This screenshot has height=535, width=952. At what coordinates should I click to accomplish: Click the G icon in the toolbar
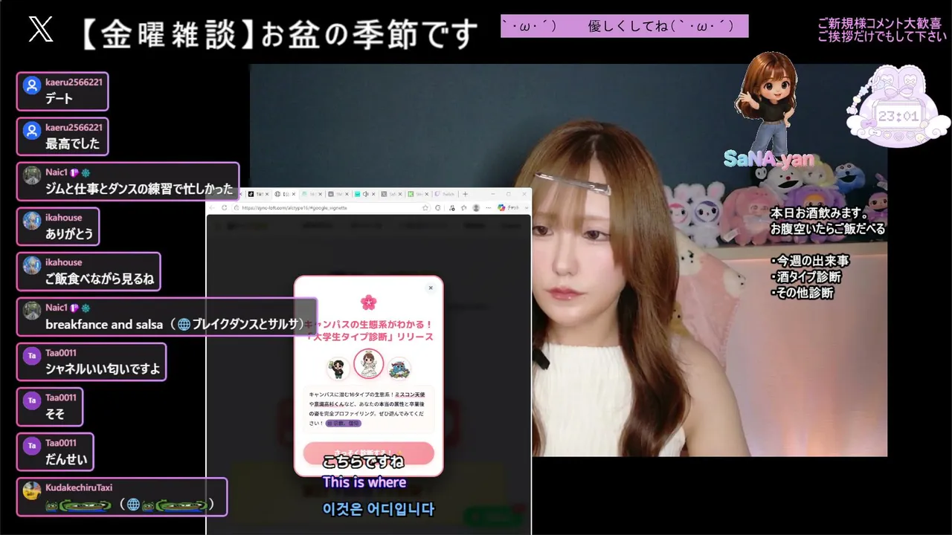tap(438, 208)
